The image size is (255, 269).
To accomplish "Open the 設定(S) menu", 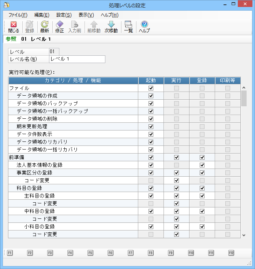I will [x=64, y=15].
